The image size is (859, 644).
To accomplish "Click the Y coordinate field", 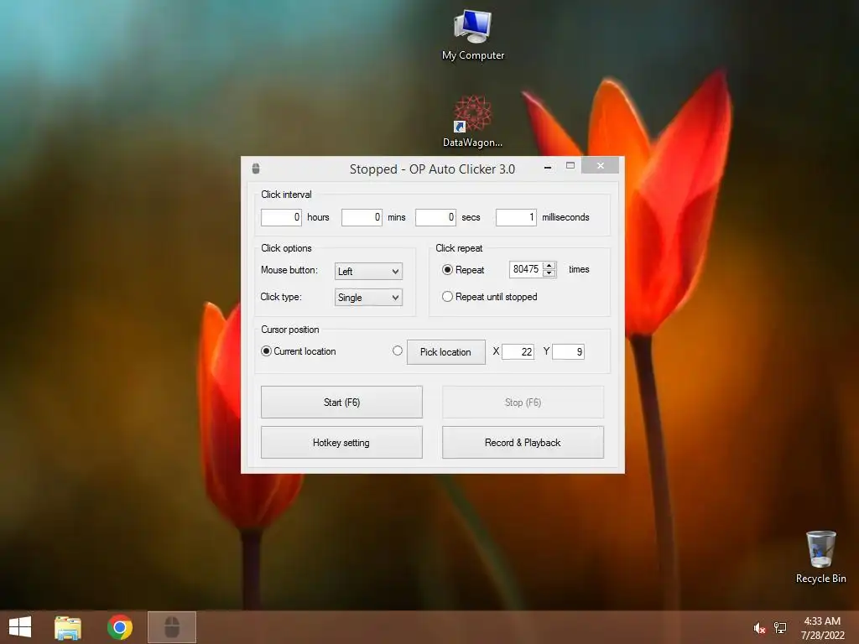I will (x=568, y=351).
